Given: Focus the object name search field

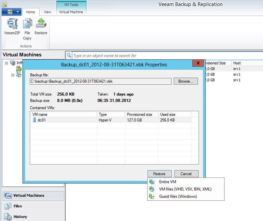Looking at the screenshot, I should 168,56.
